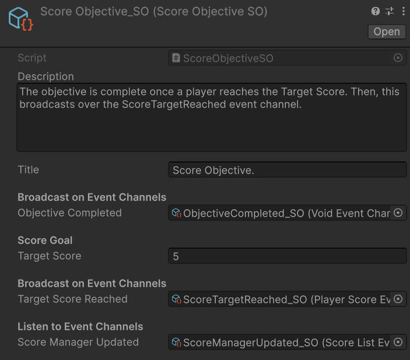Screen dimensions: 410x360
Task: Click the Presets sliders icon
Action: point(390,12)
